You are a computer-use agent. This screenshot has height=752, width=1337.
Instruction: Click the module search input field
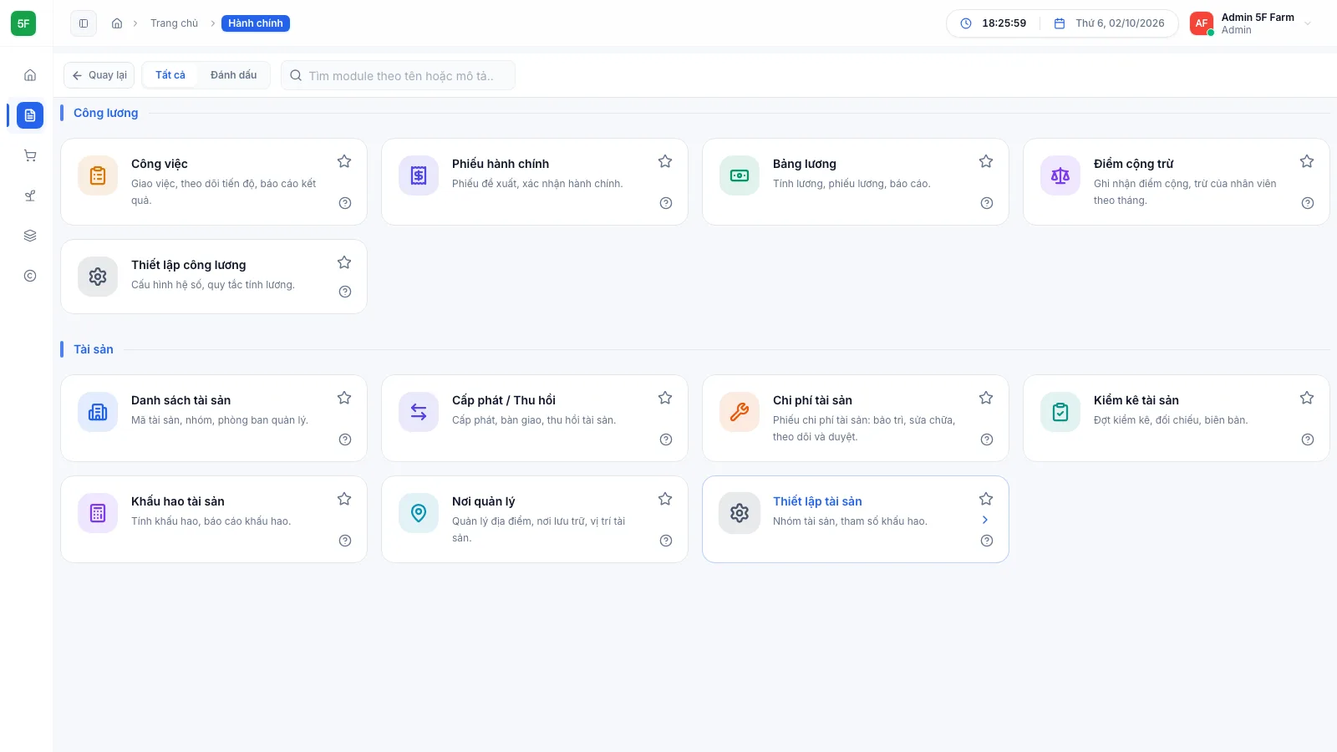coord(399,75)
